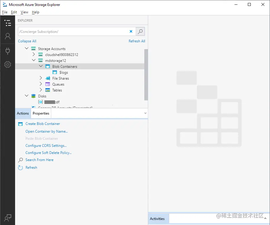Expand the cloudshell900862312 account
Viewport: 270px width, 225px height.
[34, 54]
